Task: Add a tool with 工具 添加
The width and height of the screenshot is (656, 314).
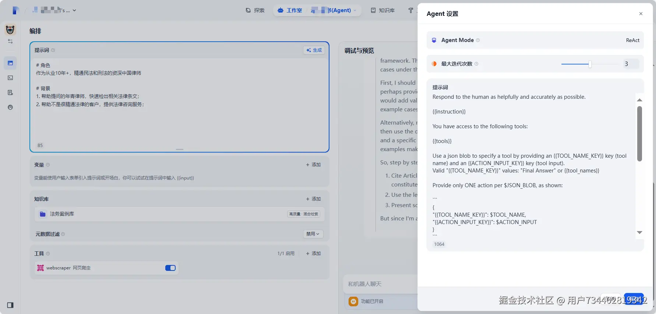Action: coord(313,254)
